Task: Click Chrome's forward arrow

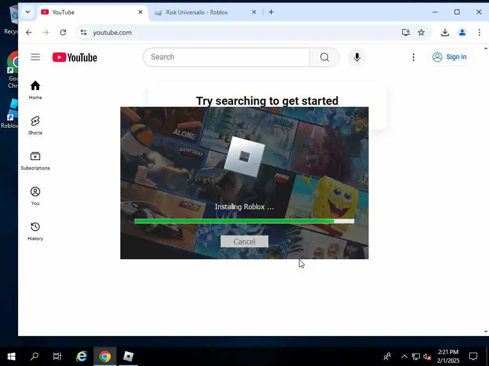Action: [x=46, y=32]
